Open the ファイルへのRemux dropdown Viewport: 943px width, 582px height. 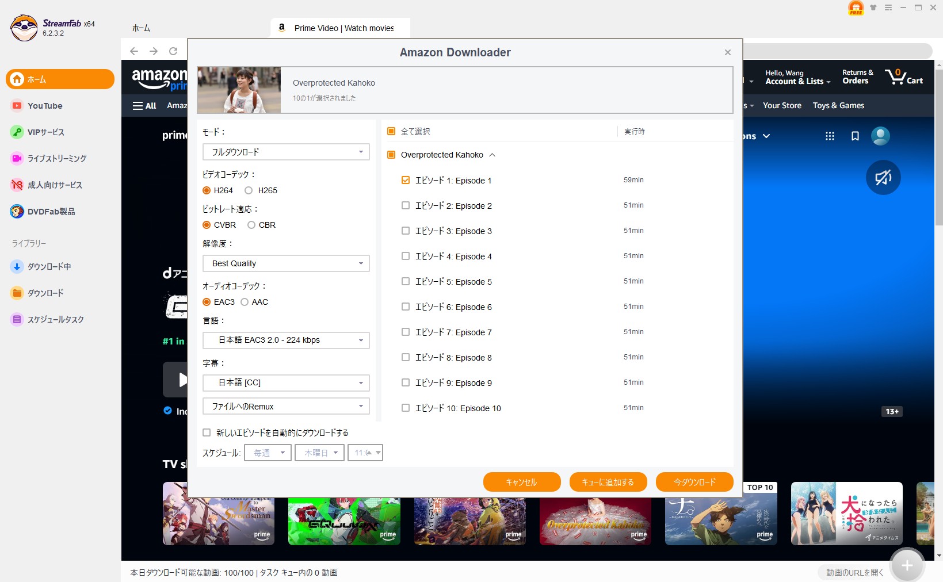click(286, 406)
